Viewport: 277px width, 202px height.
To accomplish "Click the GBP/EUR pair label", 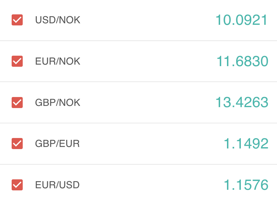I will [x=57, y=144].
